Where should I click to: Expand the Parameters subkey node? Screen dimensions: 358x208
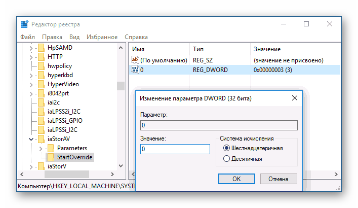tap(41, 149)
